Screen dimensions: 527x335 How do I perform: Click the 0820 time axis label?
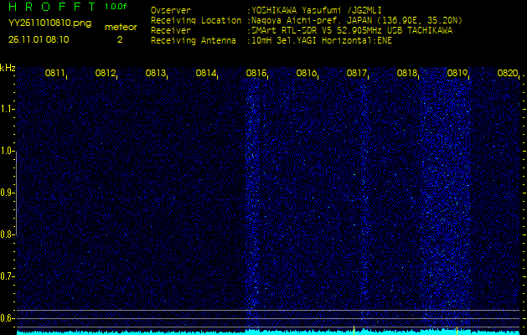coord(508,73)
